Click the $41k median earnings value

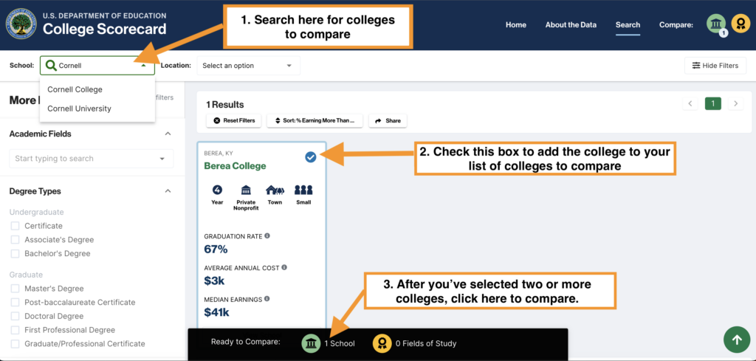click(216, 312)
